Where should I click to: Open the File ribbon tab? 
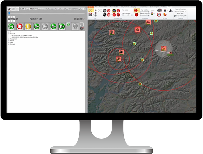(96, 7)
